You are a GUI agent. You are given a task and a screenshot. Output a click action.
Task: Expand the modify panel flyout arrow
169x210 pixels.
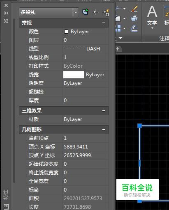coord(120,38)
